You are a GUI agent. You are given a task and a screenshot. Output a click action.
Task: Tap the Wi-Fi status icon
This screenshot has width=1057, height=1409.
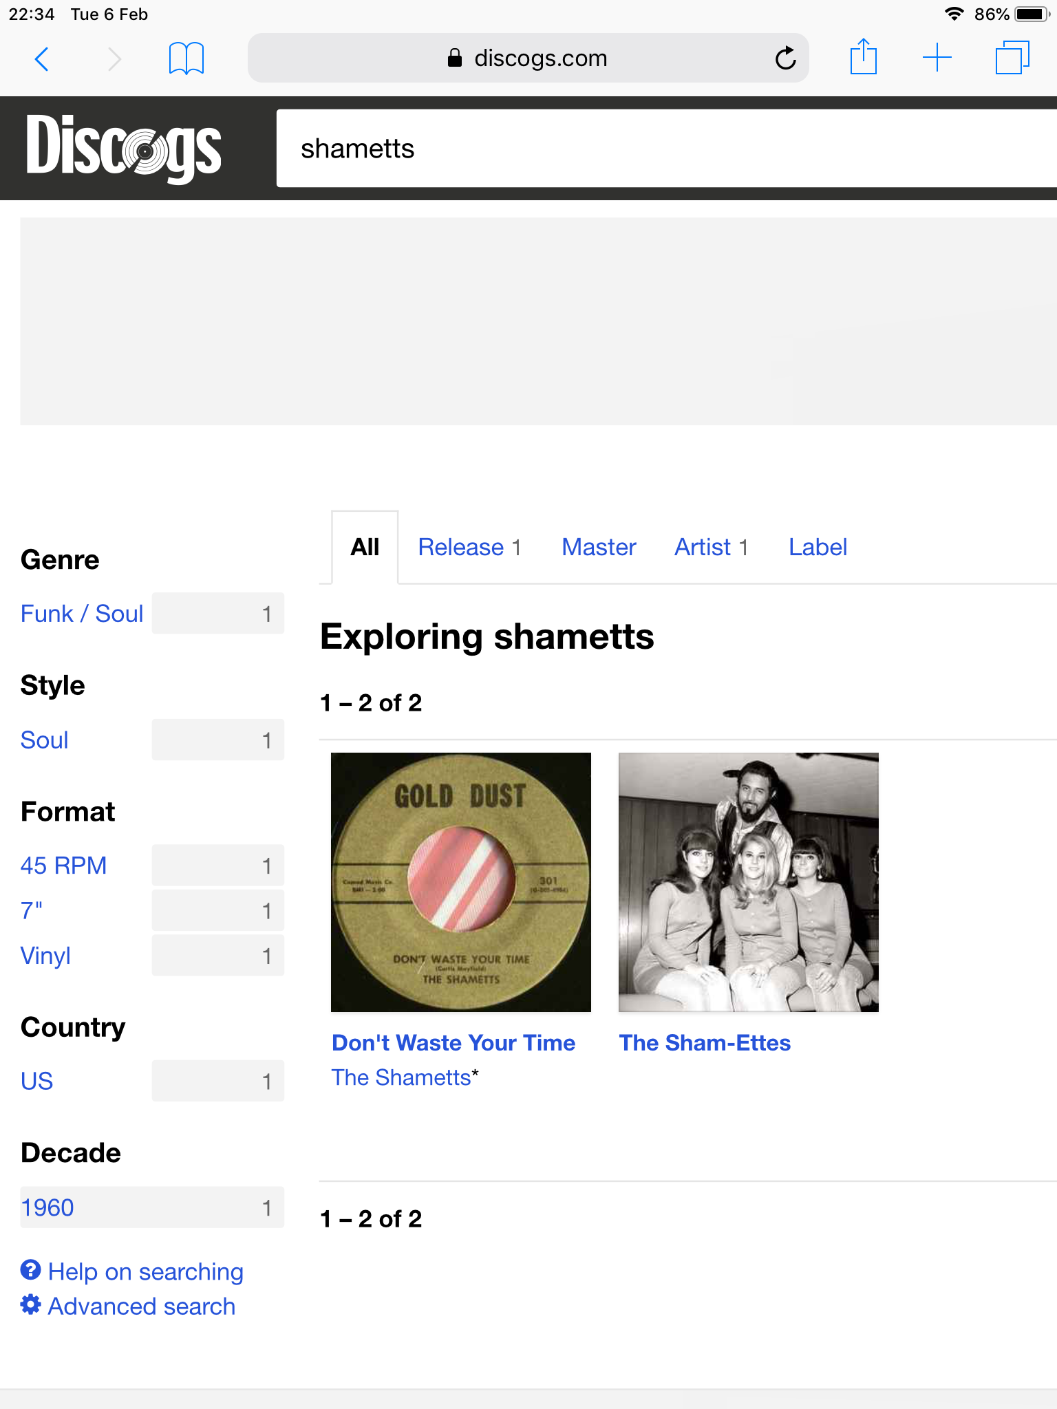click(954, 14)
